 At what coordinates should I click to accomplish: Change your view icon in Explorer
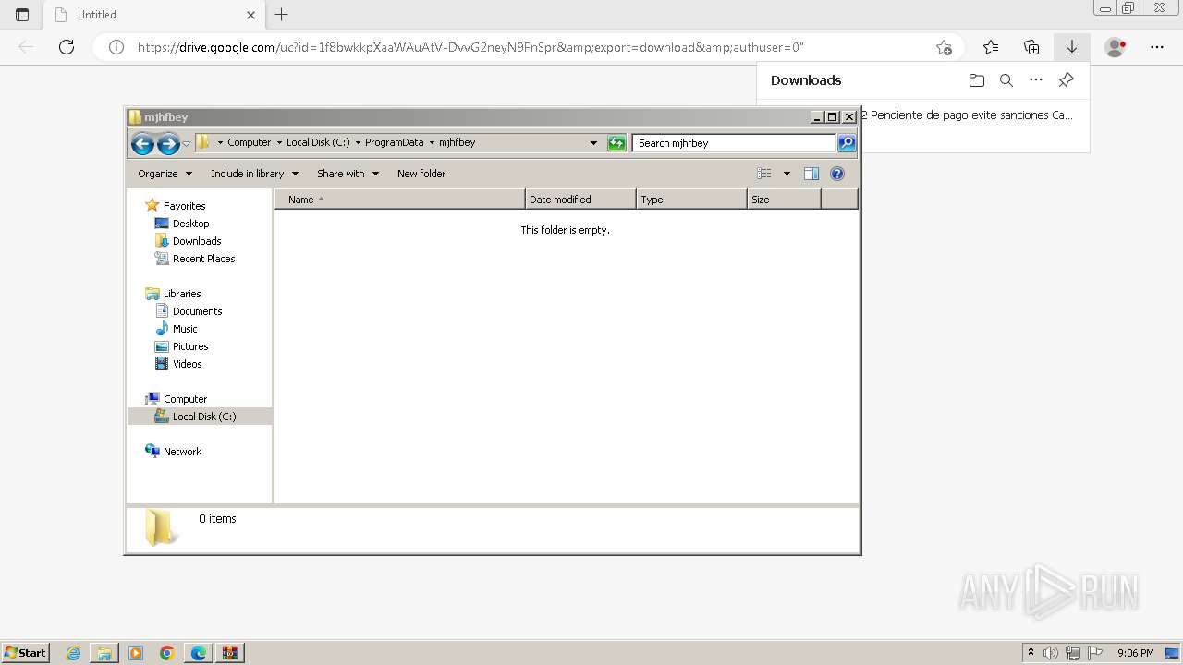(764, 174)
